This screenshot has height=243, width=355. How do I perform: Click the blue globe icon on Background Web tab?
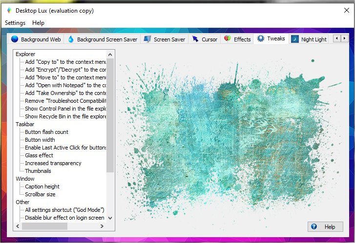15,39
